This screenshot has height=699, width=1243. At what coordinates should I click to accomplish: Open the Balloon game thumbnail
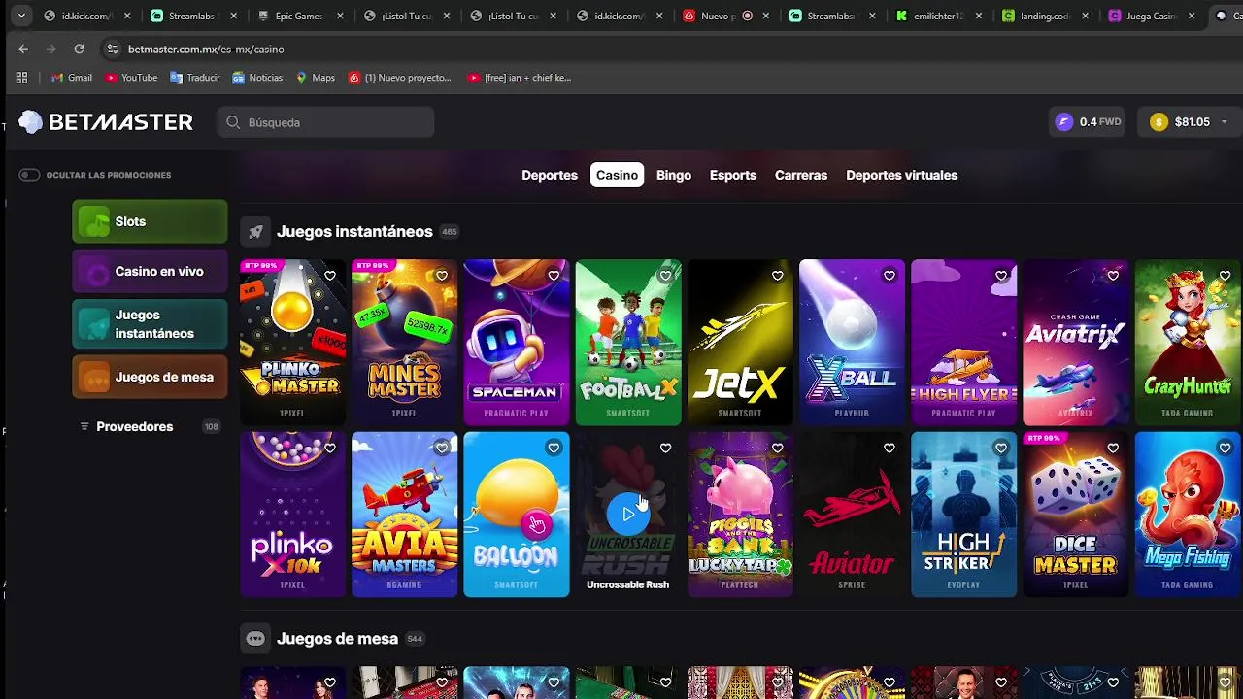(x=517, y=514)
